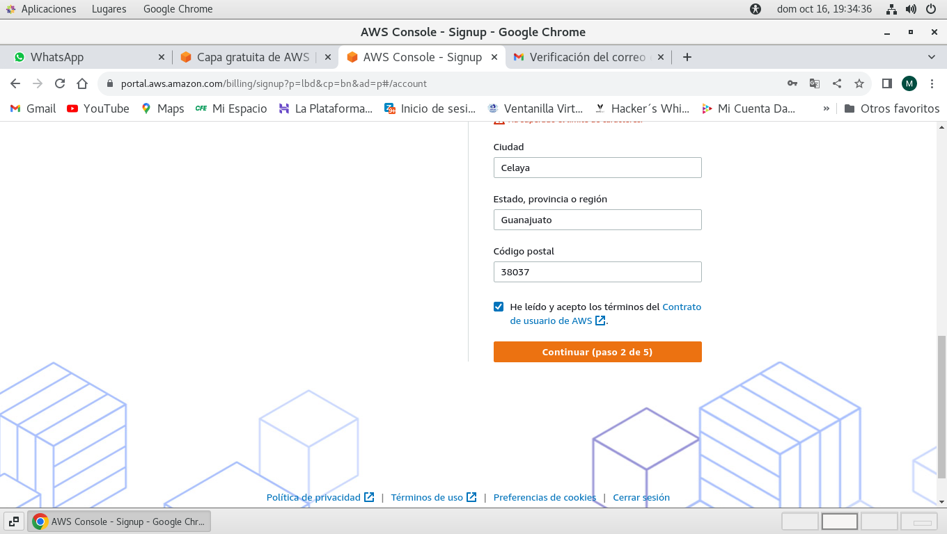Uncheck the AWS user agreement checkbox
947x534 pixels.
point(499,307)
